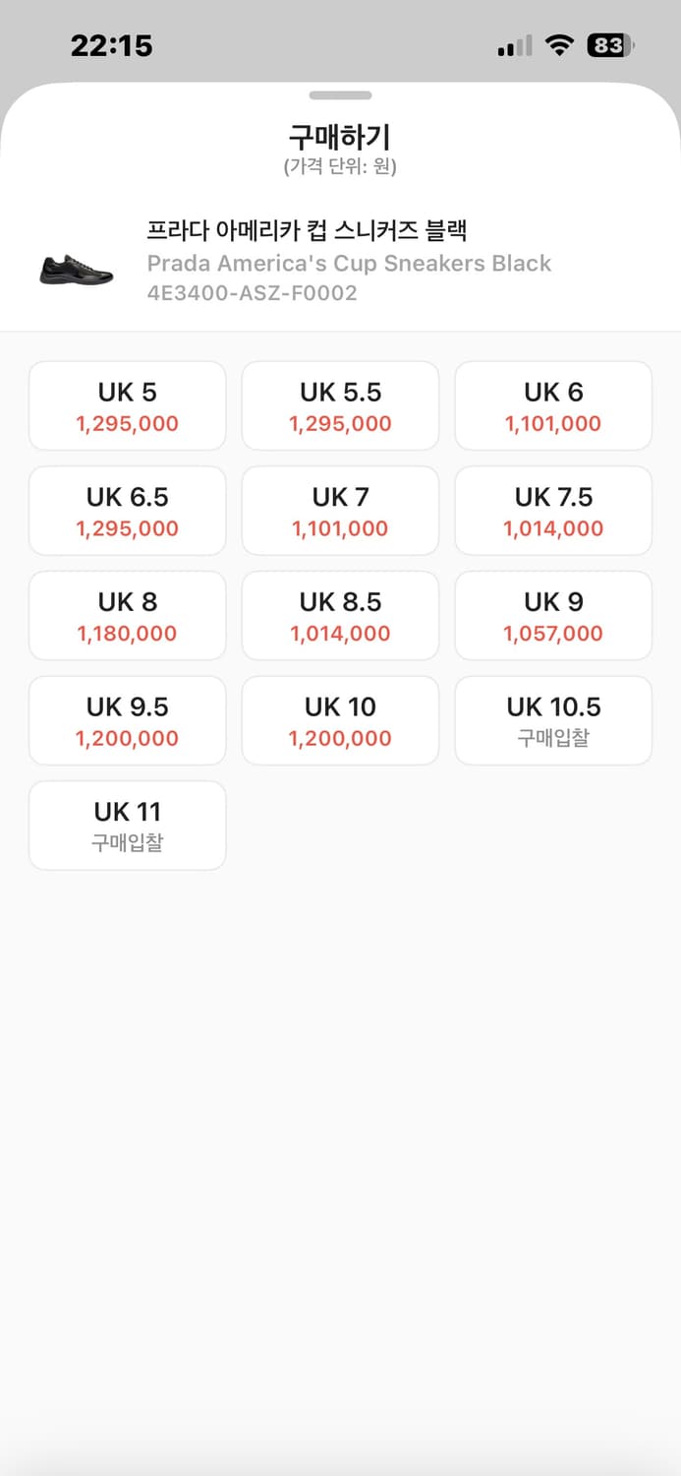Tap the sheet drag handle at top

click(x=340, y=95)
